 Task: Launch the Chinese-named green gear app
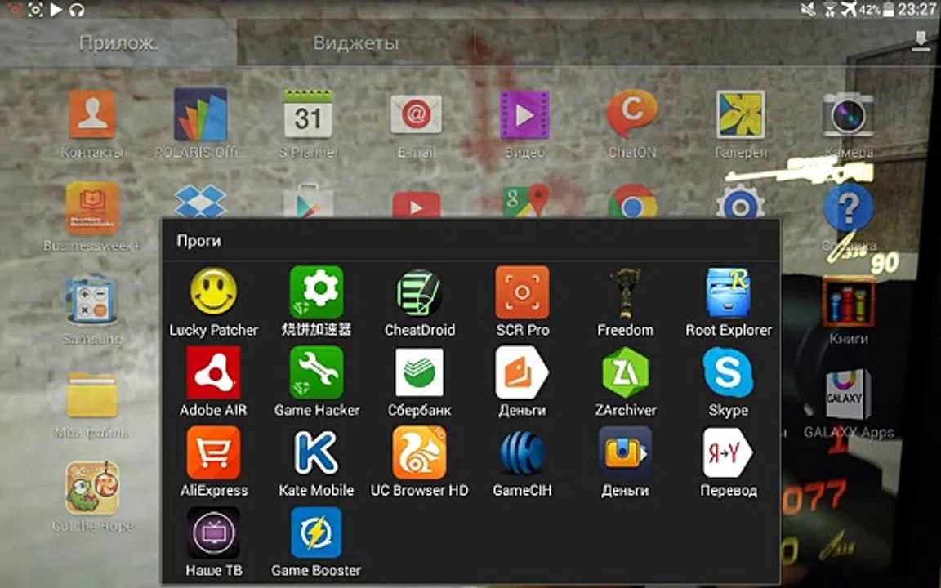tap(316, 292)
